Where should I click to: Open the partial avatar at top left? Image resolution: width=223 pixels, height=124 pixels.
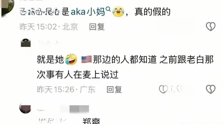click(x=7, y=7)
